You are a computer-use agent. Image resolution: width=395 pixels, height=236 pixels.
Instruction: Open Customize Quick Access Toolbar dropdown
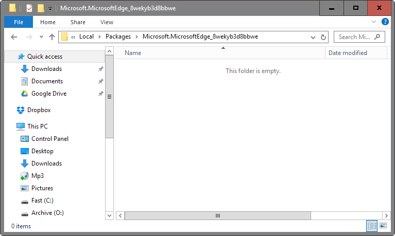(50, 9)
